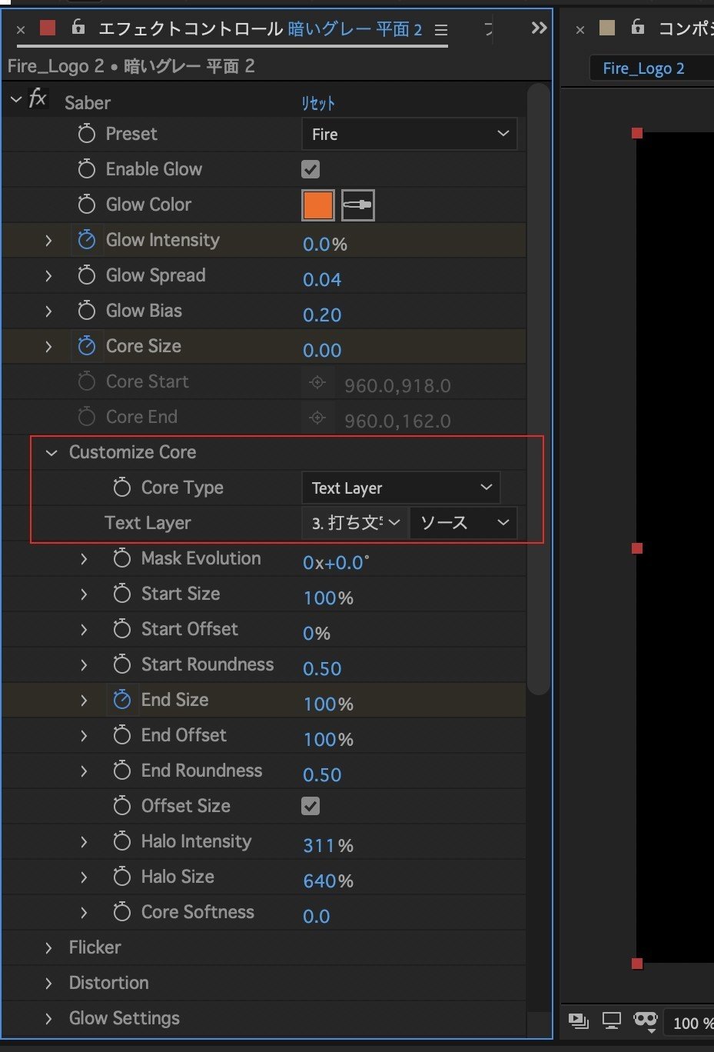Viewport: 714px width, 1052px height.
Task: Click the leftmost icon in the viewer footer
Action: (579, 1021)
